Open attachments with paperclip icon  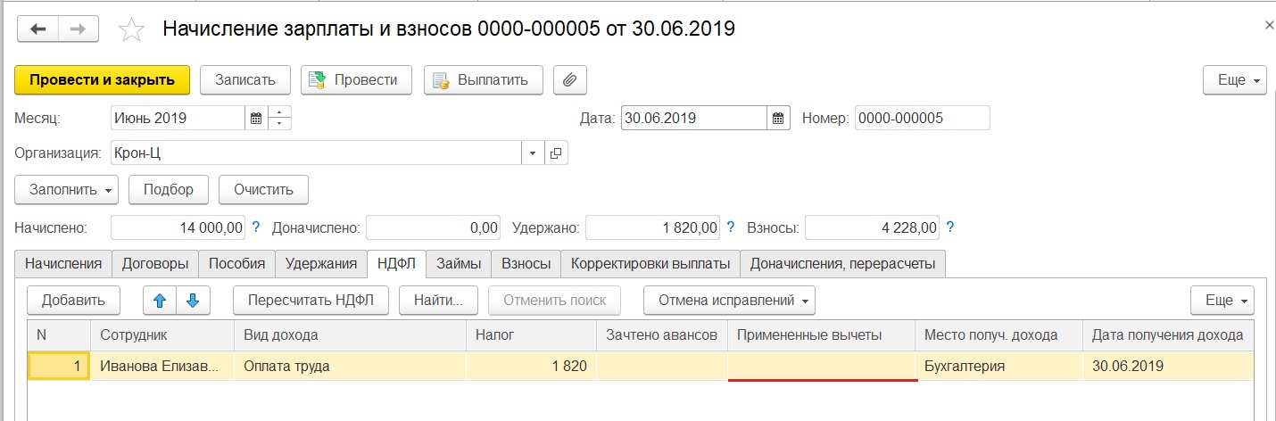(569, 79)
